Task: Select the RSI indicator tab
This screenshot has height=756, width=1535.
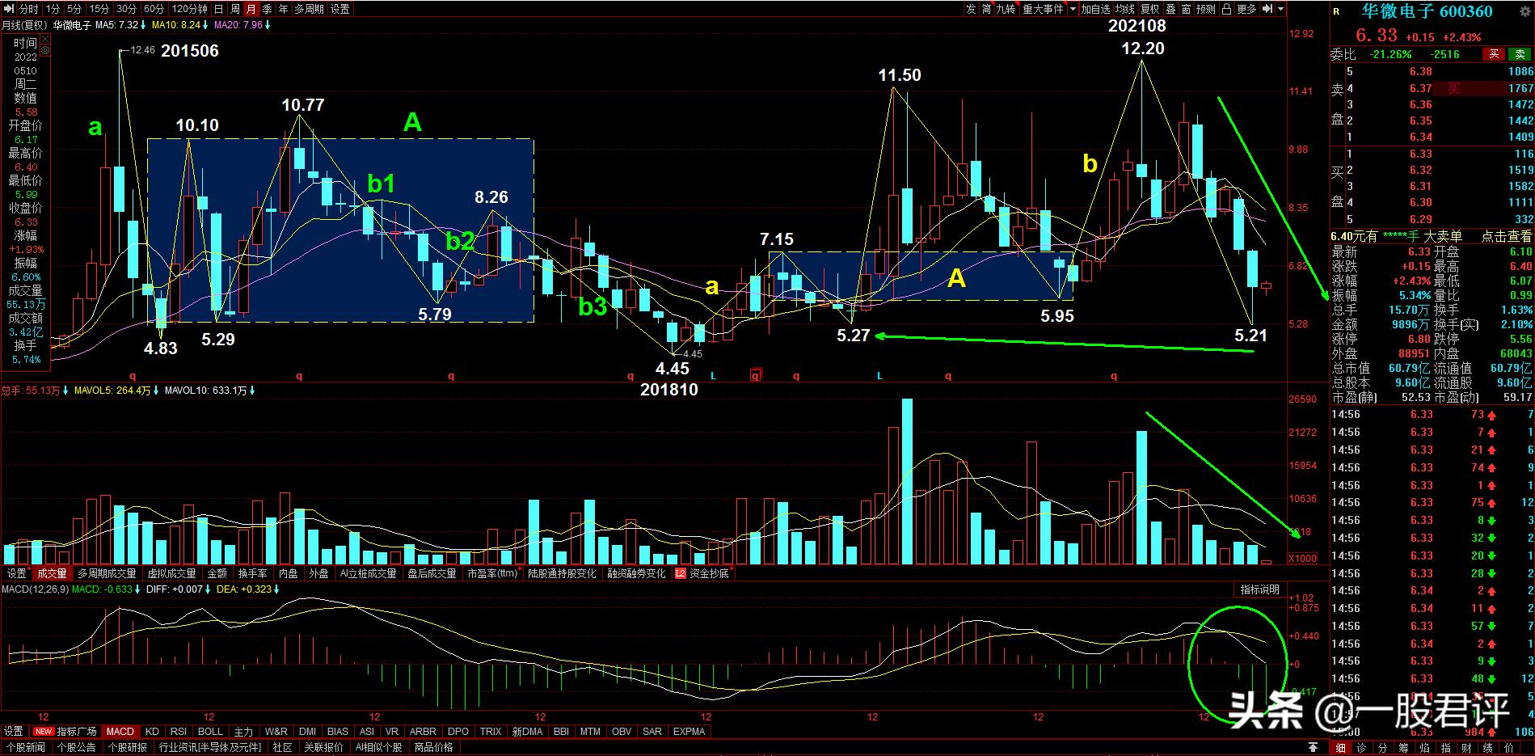Action: (x=178, y=732)
